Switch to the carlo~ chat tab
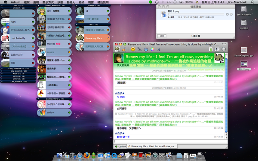Image resolution: width=258 pixels, height=161 pixels. point(120,146)
